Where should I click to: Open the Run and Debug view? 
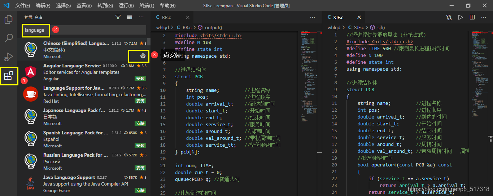pos(9,57)
